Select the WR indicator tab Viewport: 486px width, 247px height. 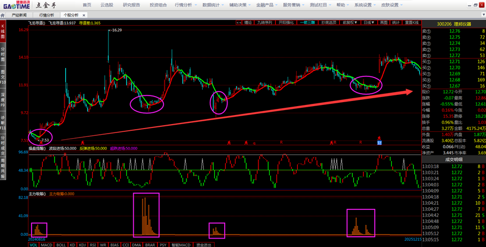point(103,245)
